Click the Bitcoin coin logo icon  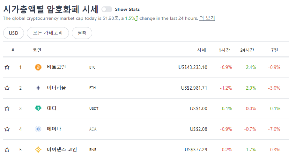(38, 67)
